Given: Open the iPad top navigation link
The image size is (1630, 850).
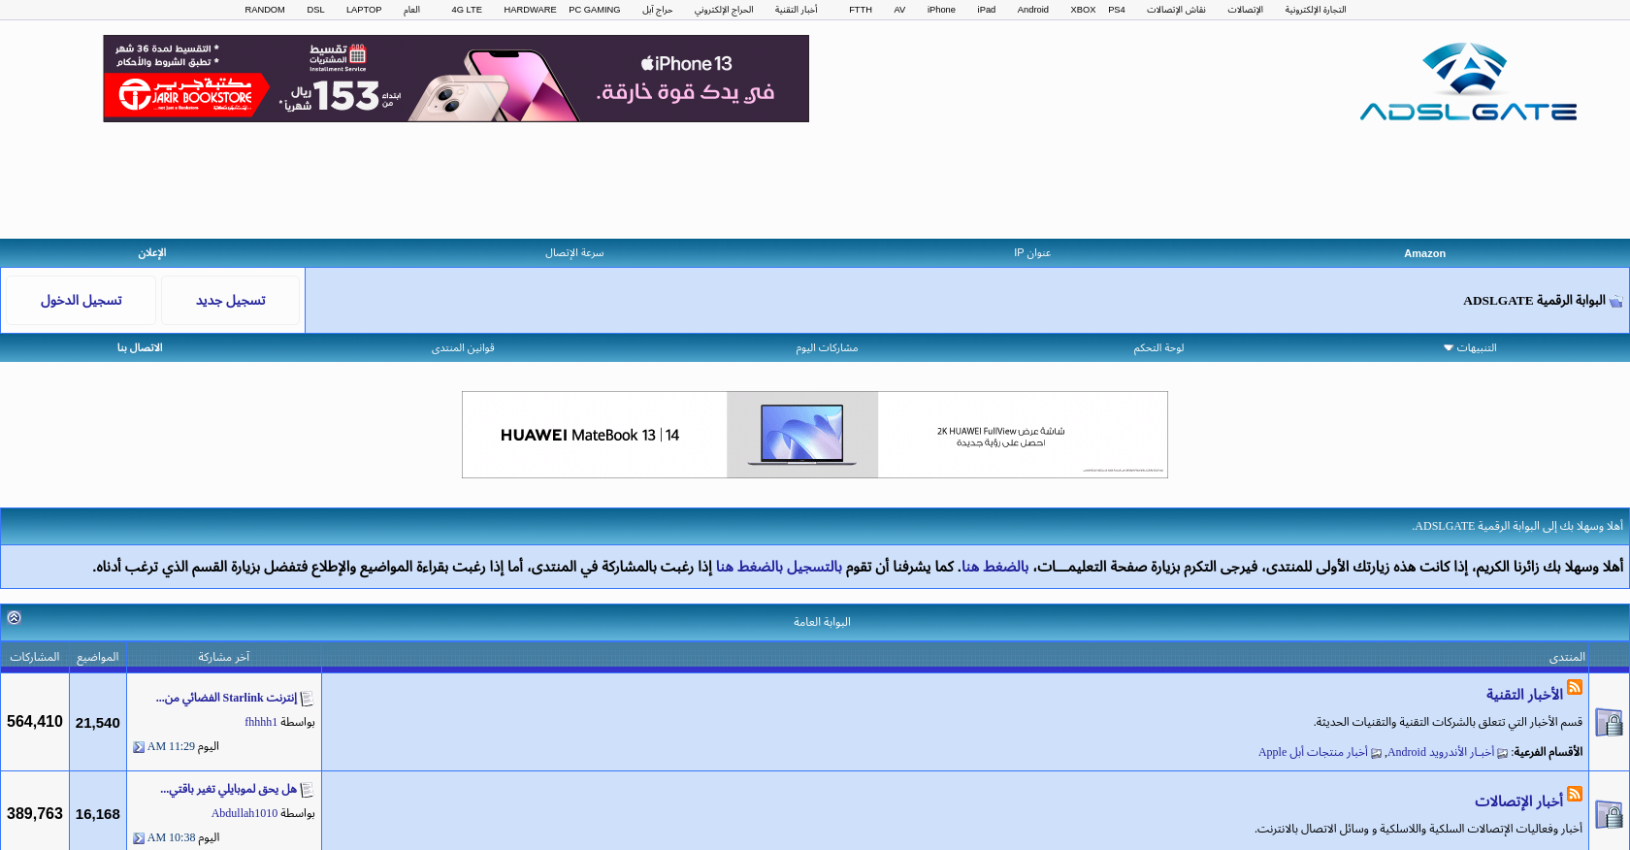Looking at the screenshot, I should click(x=987, y=10).
